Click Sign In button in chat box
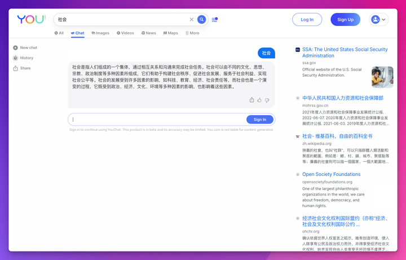The width and height of the screenshot is (406, 260). (x=260, y=120)
